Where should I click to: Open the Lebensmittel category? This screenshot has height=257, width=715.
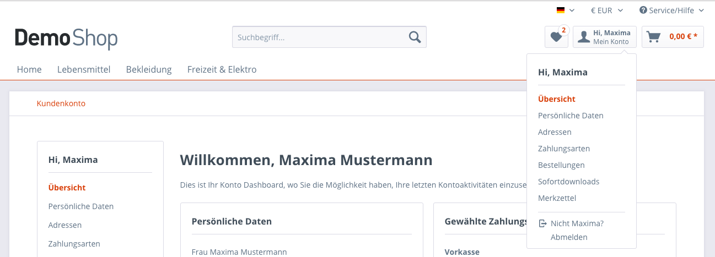[84, 69]
